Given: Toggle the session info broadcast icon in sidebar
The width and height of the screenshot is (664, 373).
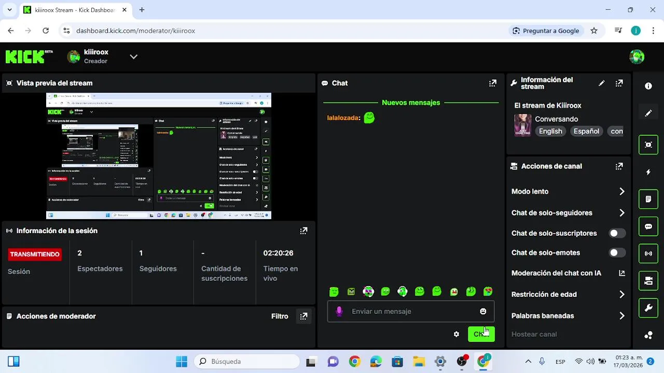Looking at the screenshot, I should tap(648, 253).
